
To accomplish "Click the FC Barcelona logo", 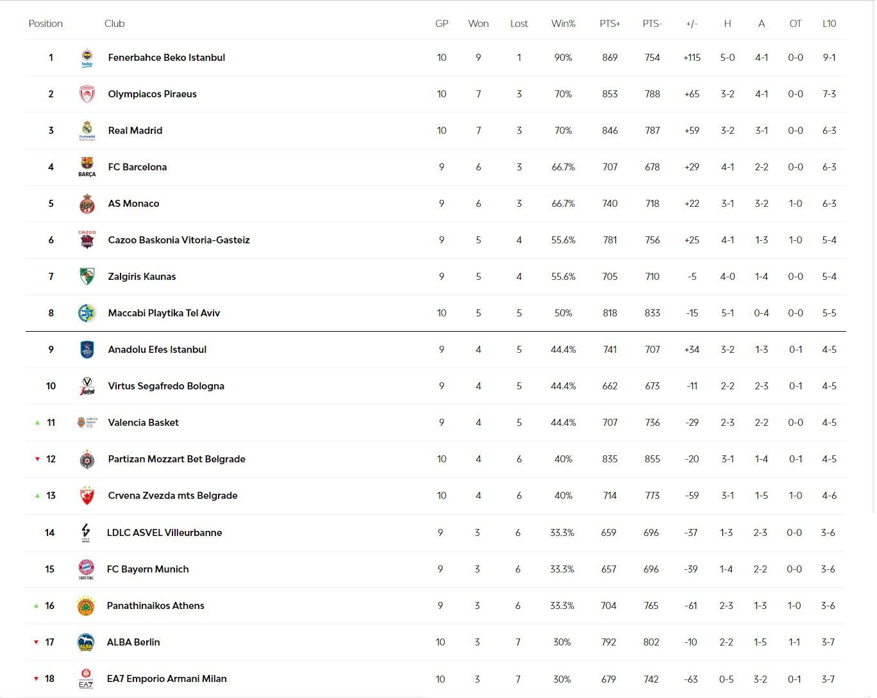I will [87, 167].
